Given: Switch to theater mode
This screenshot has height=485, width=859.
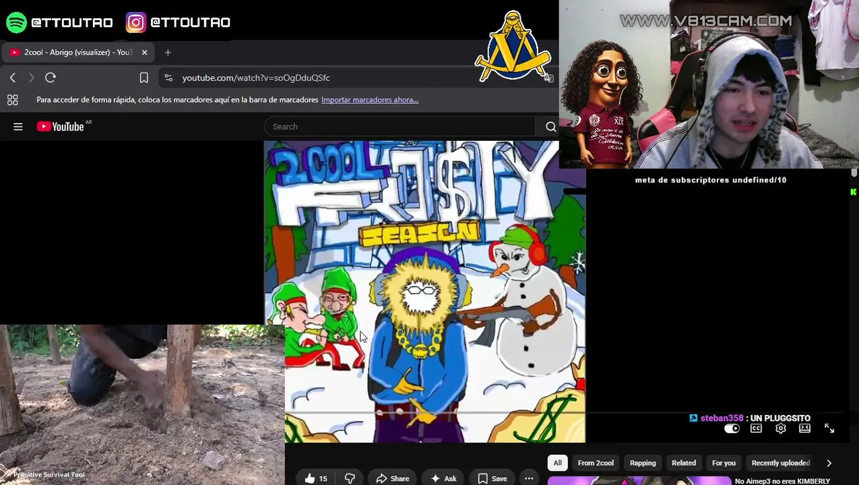Looking at the screenshot, I should (x=804, y=428).
